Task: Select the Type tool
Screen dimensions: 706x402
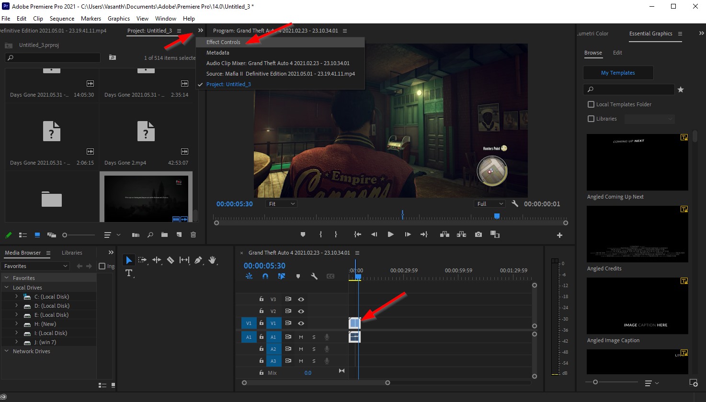Action: coord(128,273)
